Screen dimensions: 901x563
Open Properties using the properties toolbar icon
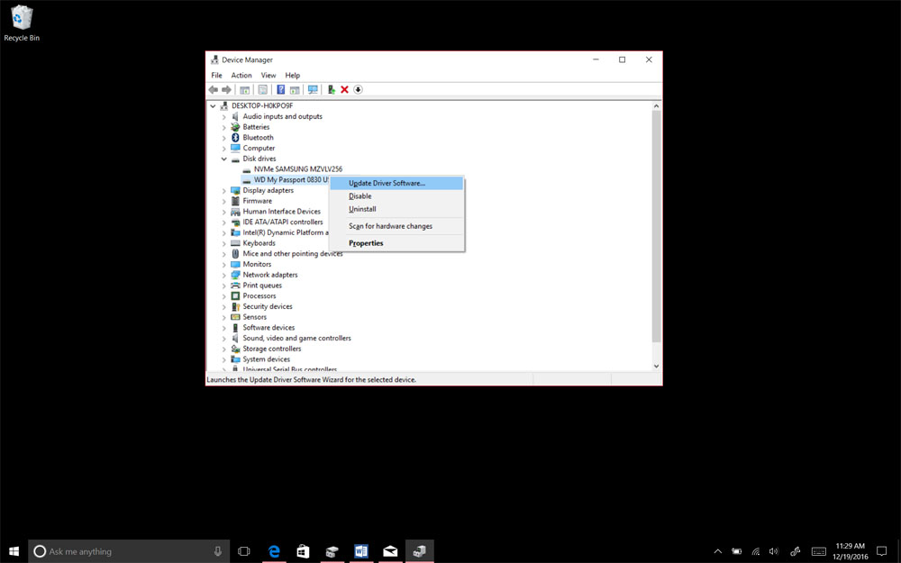(x=263, y=89)
